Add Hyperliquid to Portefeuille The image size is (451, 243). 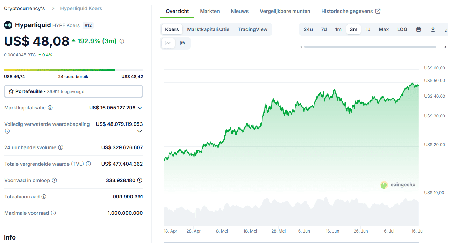click(x=73, y=92)
